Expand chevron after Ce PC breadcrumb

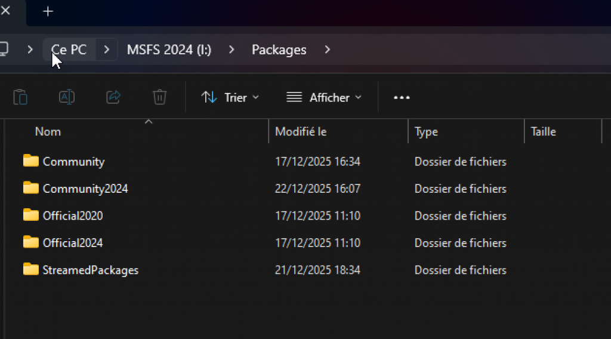(x=106, y=50)
